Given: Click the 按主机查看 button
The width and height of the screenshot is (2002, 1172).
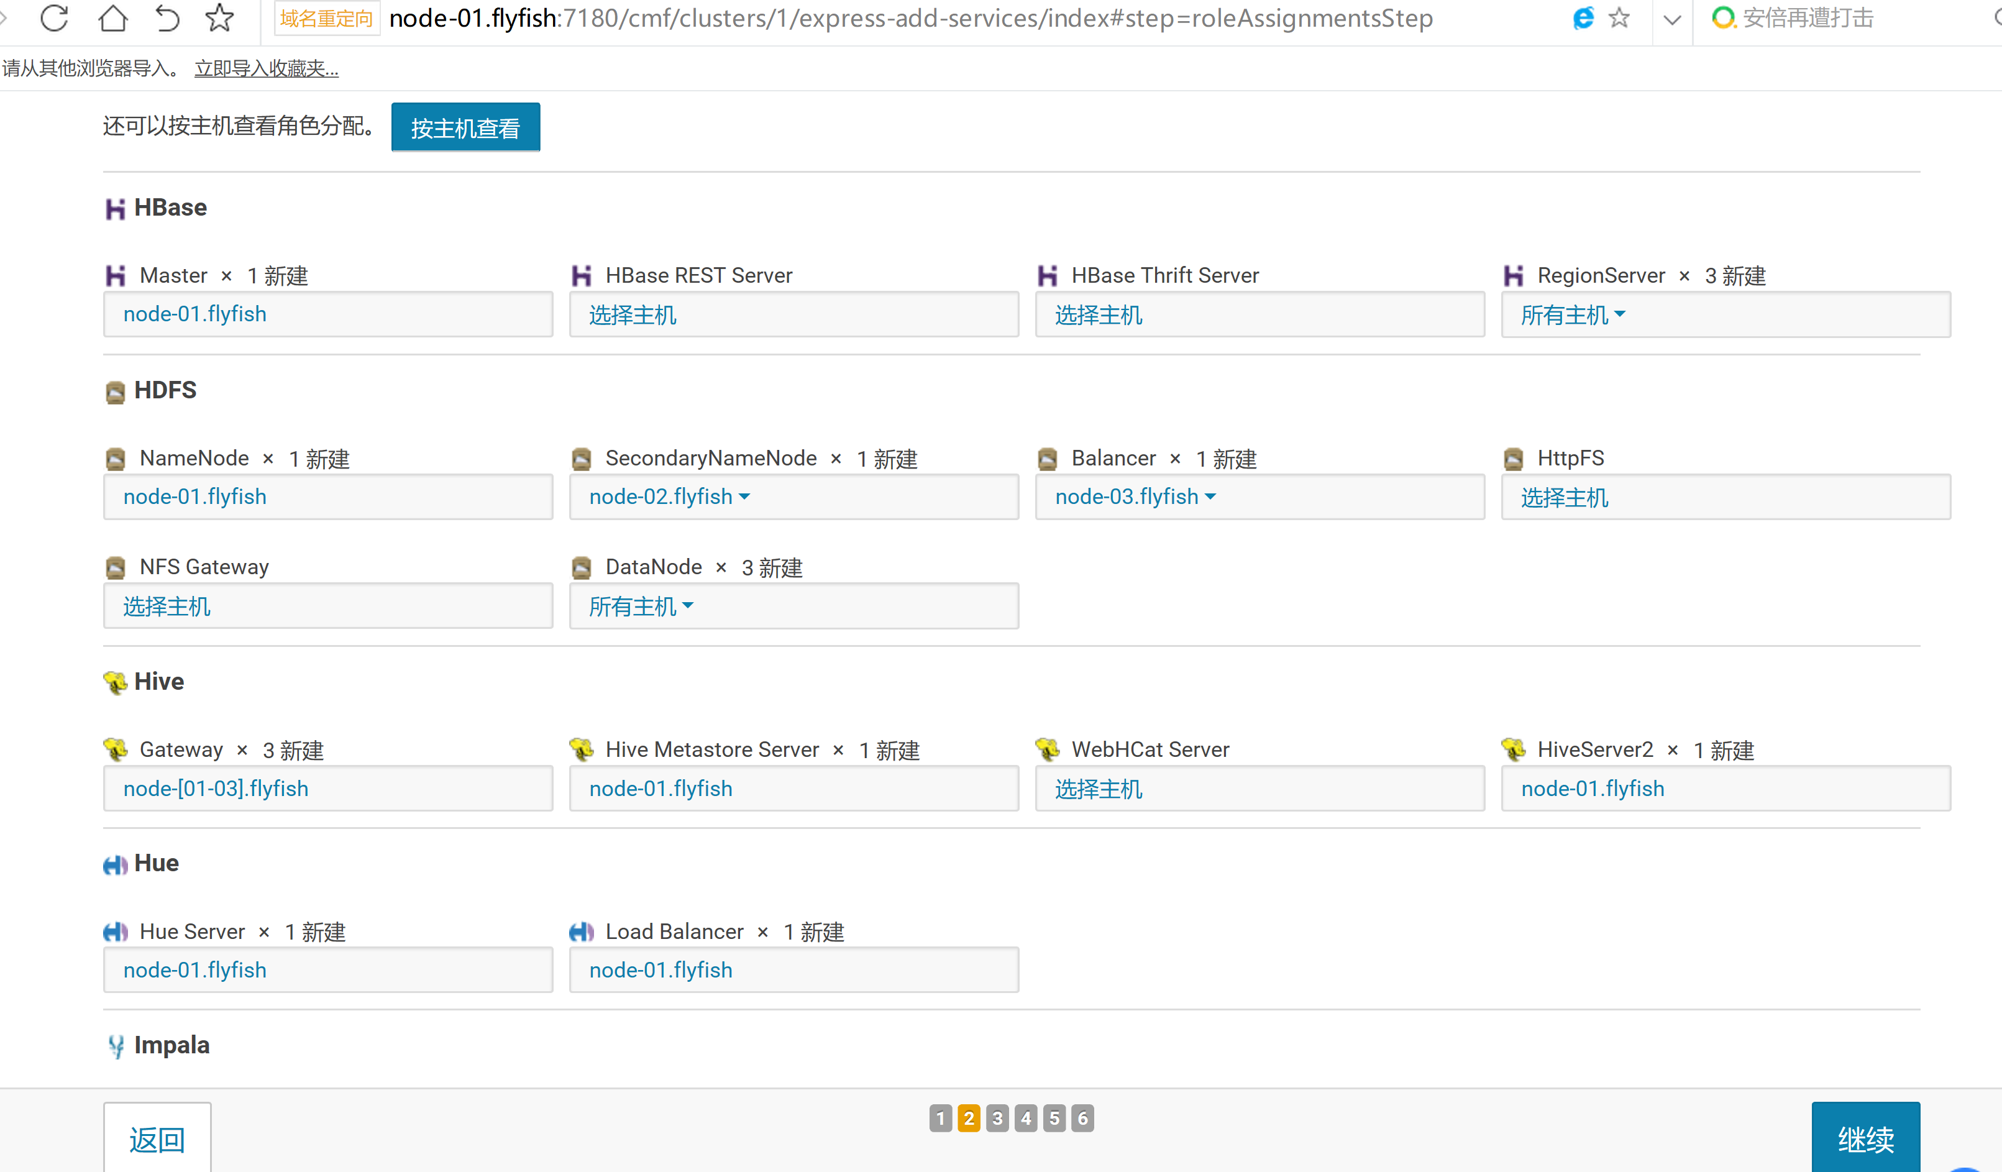Looking at the screenshot, I should (465, 128).
